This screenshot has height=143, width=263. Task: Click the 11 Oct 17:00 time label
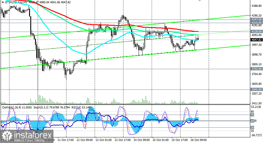tap(66, 140)
